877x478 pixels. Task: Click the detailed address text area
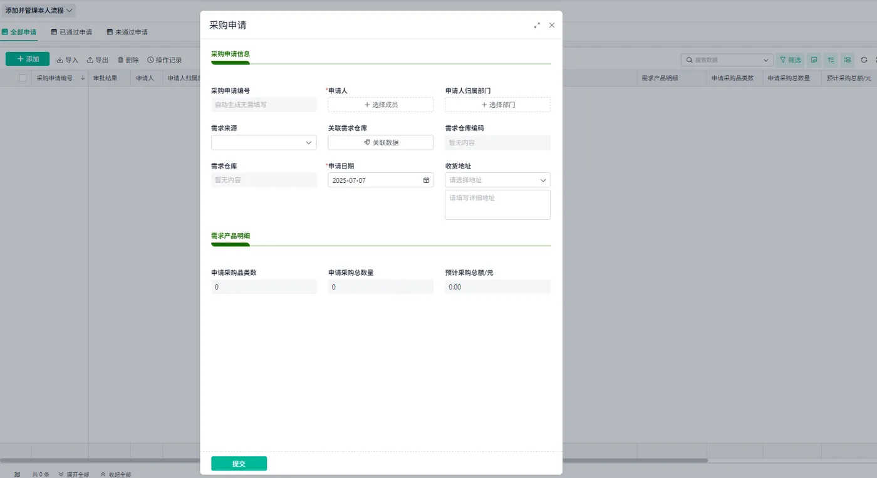pyautogui.click(x=497, y=205)
